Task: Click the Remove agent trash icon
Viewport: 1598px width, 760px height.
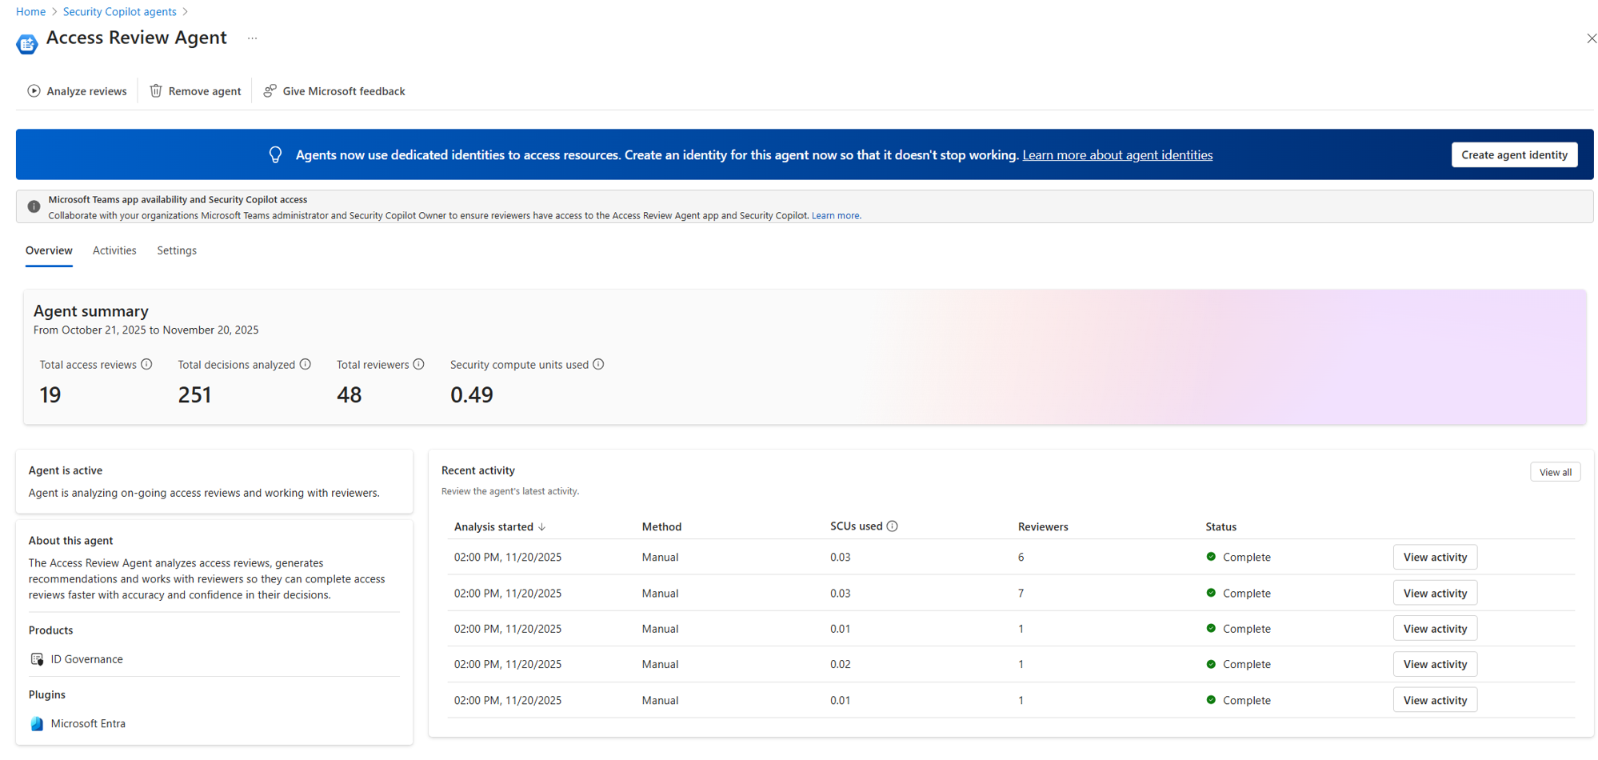Action: 155,90
